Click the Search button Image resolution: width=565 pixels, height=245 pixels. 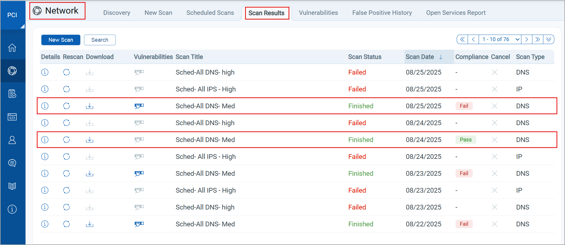point(100,40)
